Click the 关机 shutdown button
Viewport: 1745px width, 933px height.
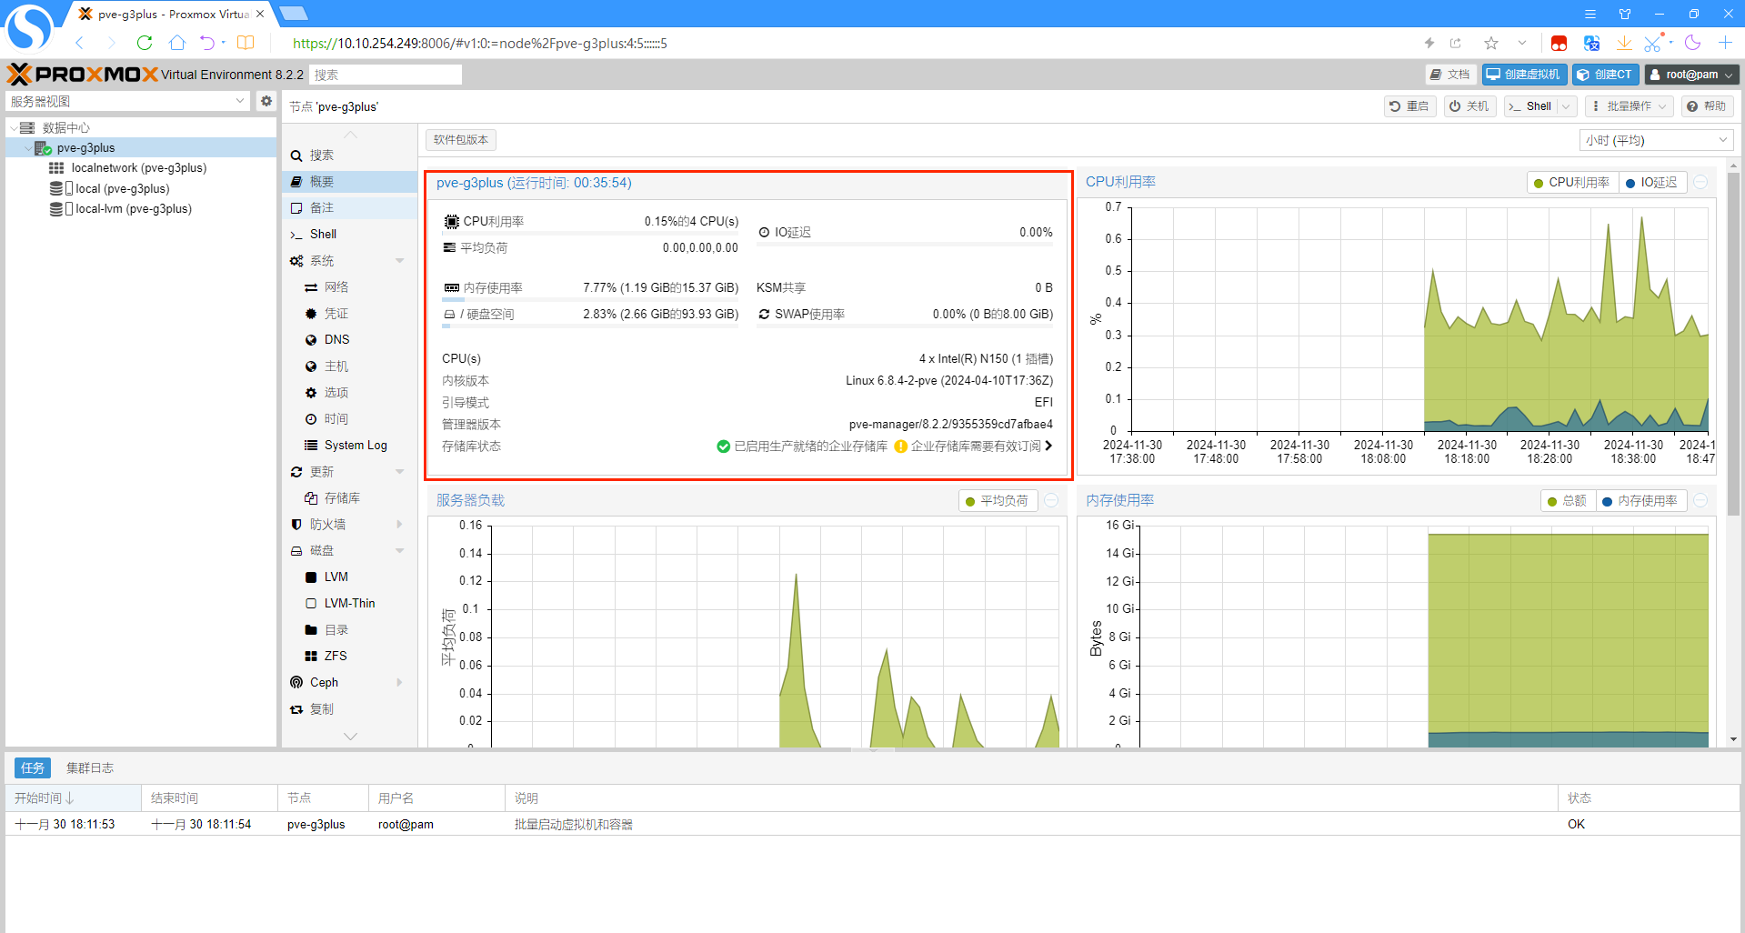pyautogui.click(x=1469, y=106)
